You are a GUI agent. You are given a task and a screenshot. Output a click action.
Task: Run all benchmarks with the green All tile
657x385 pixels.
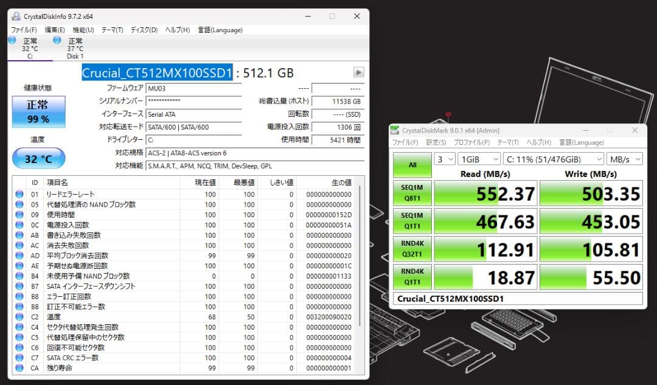(412, 165)
